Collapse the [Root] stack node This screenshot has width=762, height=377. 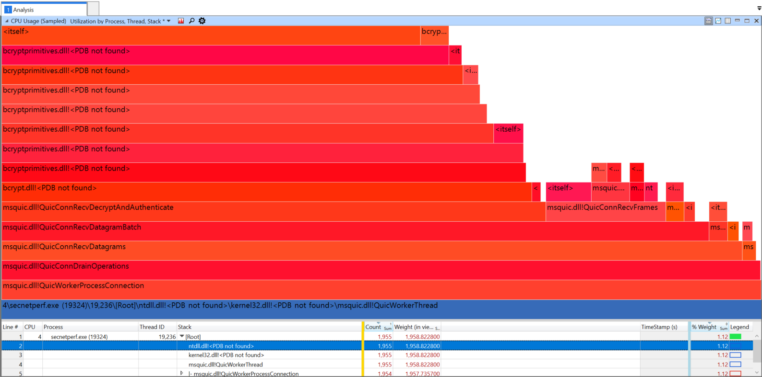click(x=182, y=337)
